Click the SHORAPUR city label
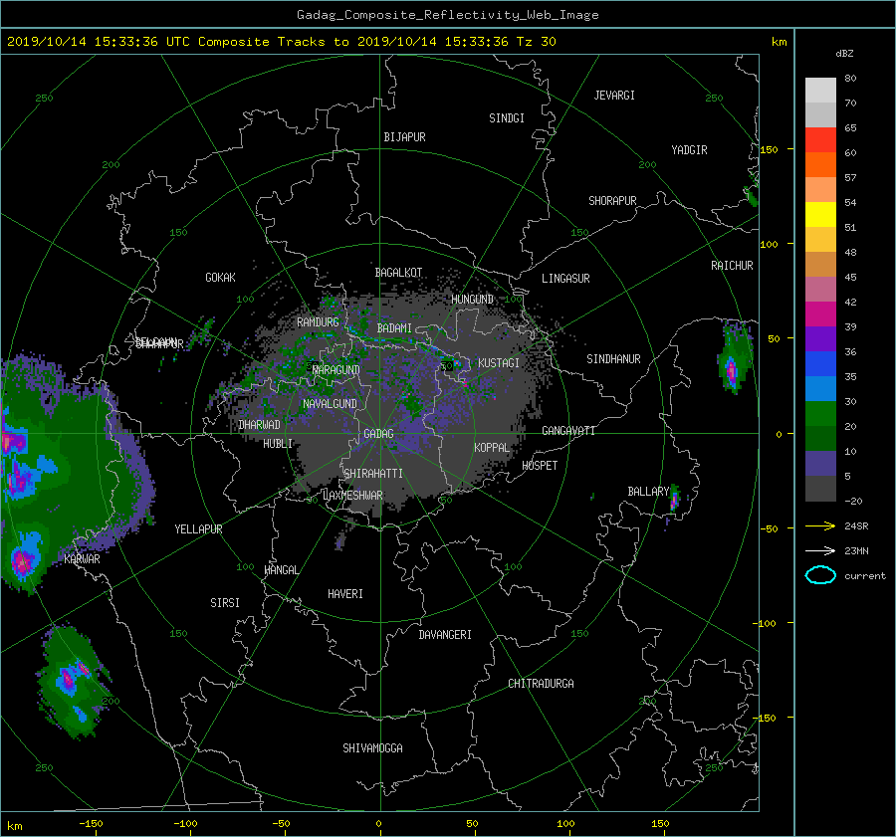This screenshot has height=837, width=896. 612,201
